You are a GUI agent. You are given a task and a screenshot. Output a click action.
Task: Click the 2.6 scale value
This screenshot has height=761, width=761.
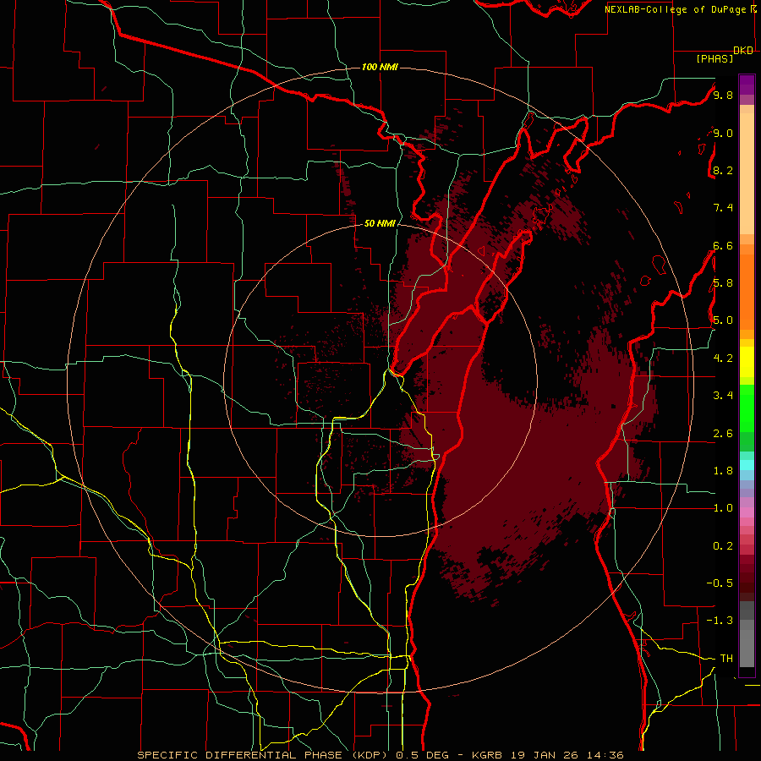[723, 434]
